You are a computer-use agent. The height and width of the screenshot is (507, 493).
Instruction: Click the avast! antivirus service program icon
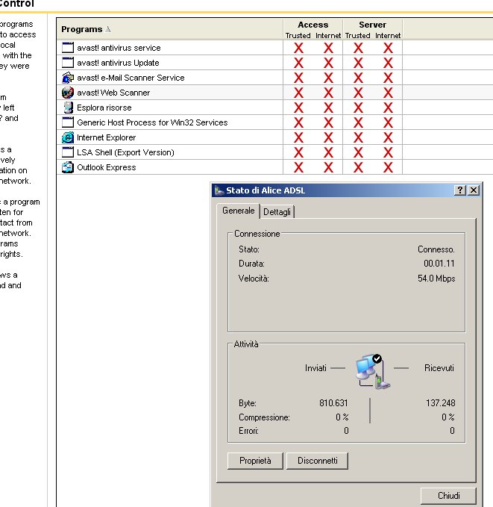68,48
